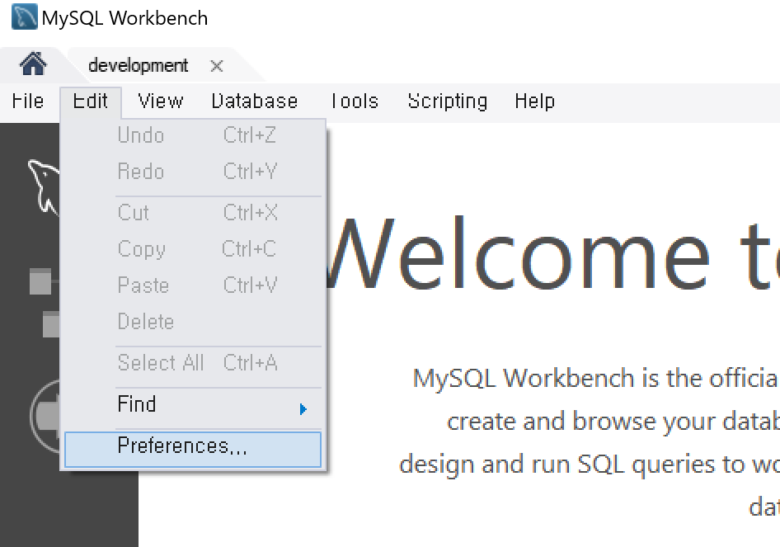Click the disabled Delete entry
The width and height of the screenshot is (780, 547).
[193, 322]
